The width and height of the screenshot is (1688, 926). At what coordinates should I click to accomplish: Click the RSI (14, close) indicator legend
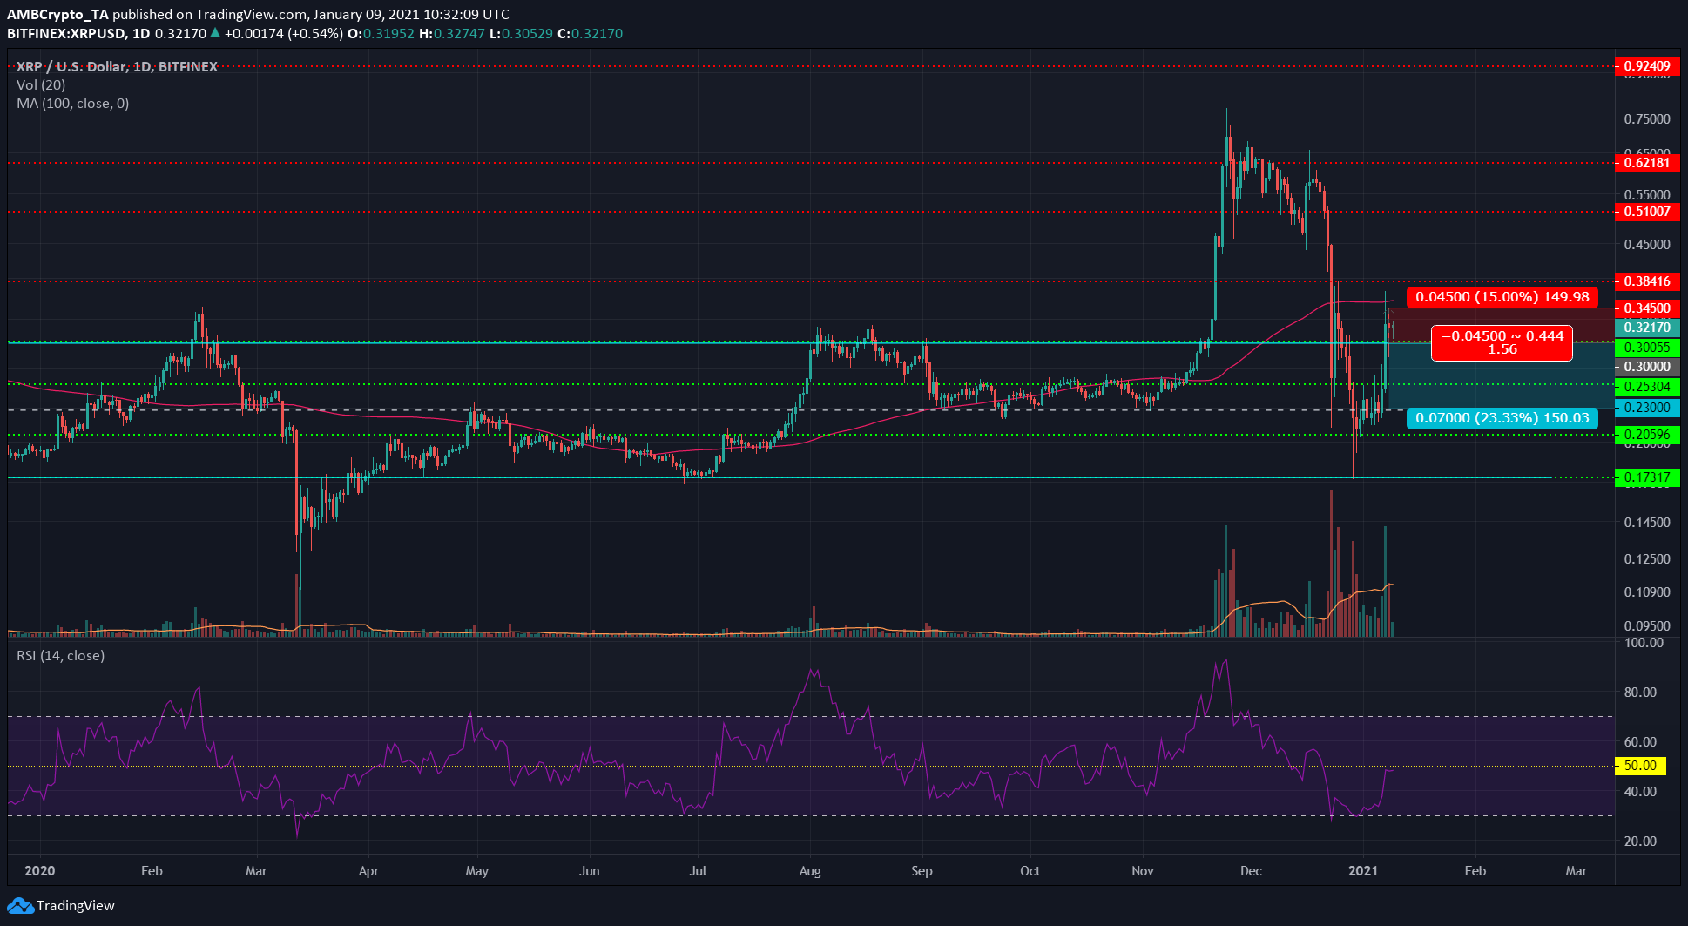[x=60, y=655]
